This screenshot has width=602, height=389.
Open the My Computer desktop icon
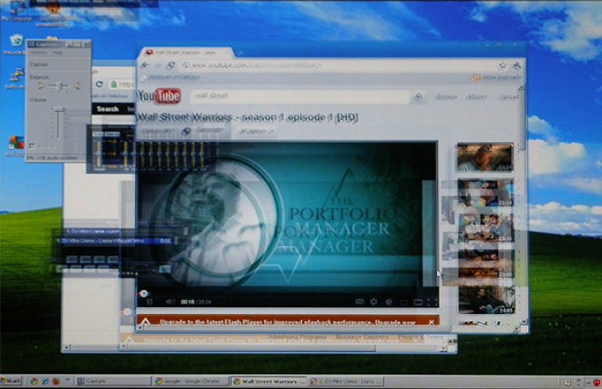click(16, 11)
